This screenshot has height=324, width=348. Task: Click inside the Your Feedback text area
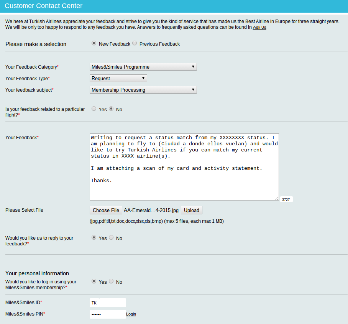(x=184, y=167)
